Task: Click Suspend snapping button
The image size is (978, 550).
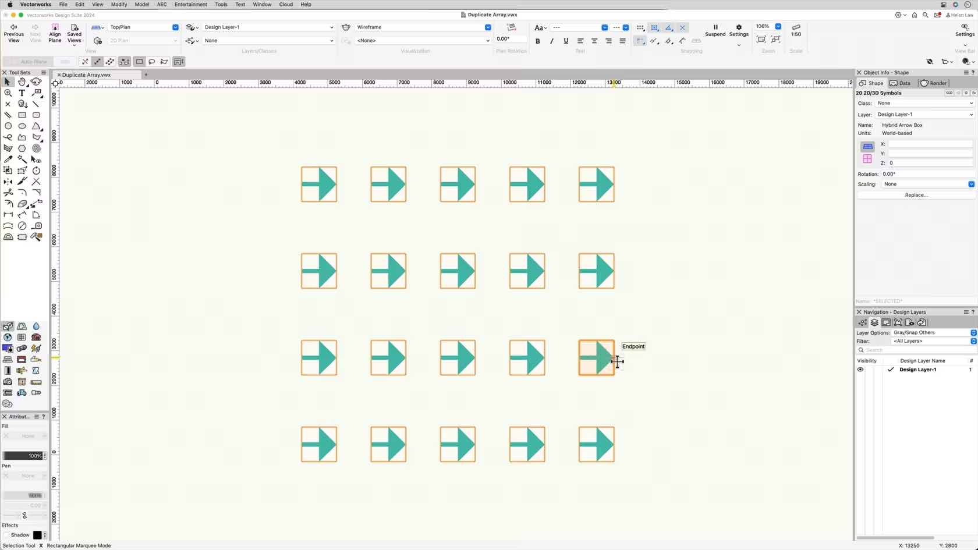Action: click(x=715, y=31)
